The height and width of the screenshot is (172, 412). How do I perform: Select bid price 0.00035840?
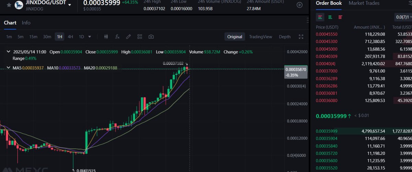[327, 146]
